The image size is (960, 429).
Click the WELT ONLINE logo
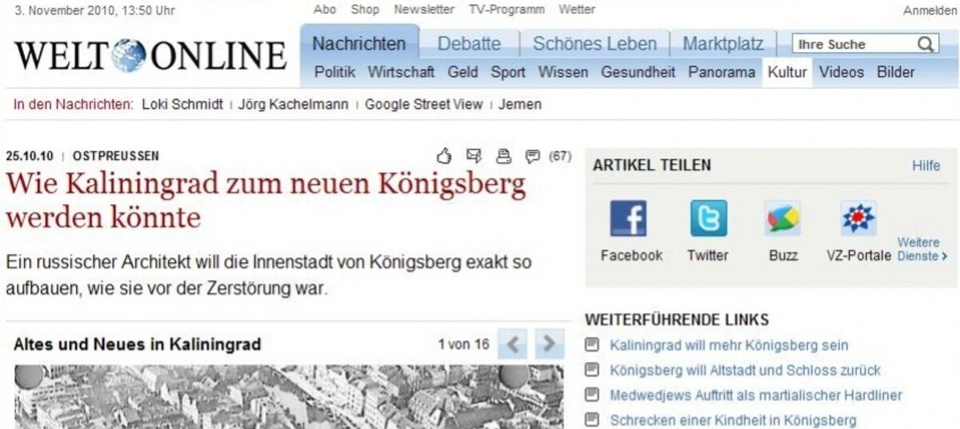[x=150, y=55]
